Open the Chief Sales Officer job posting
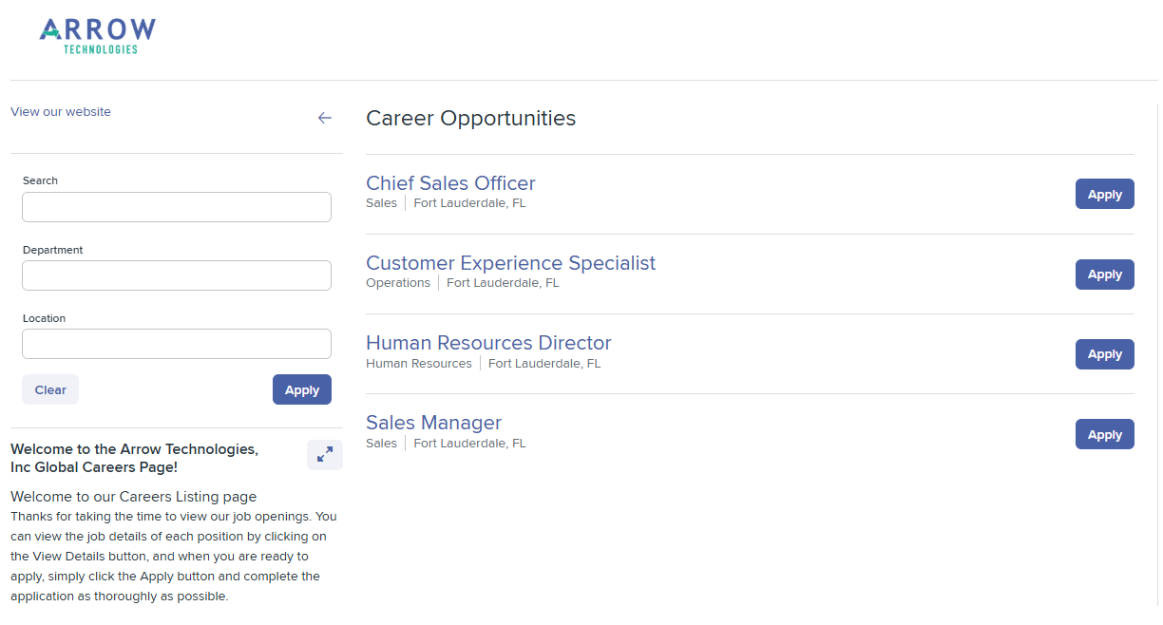 (x=450, y=182)
